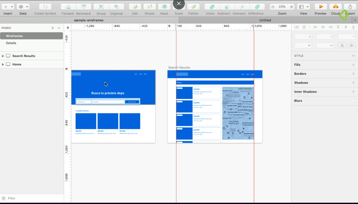The image size is (358, 204).
Task: Click the Mask tool icon
Action: point(164,7)
